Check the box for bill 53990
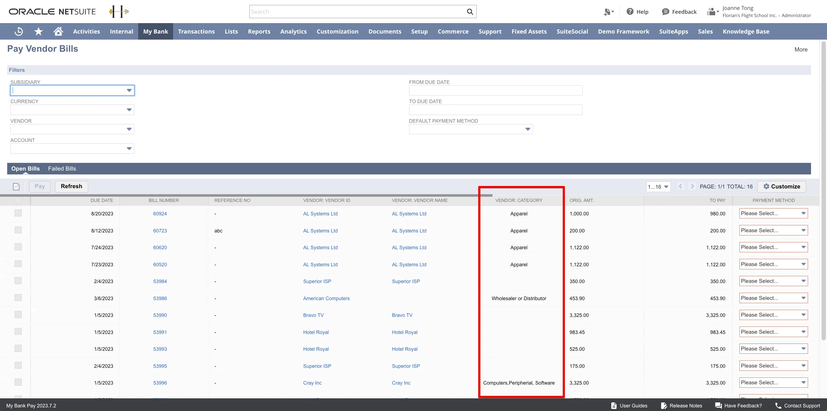 pos(18,314)
